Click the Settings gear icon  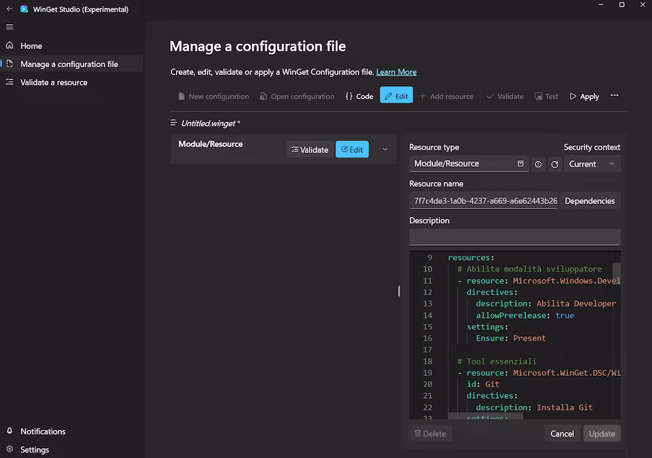pyautogui.click(x=10, y=450)
